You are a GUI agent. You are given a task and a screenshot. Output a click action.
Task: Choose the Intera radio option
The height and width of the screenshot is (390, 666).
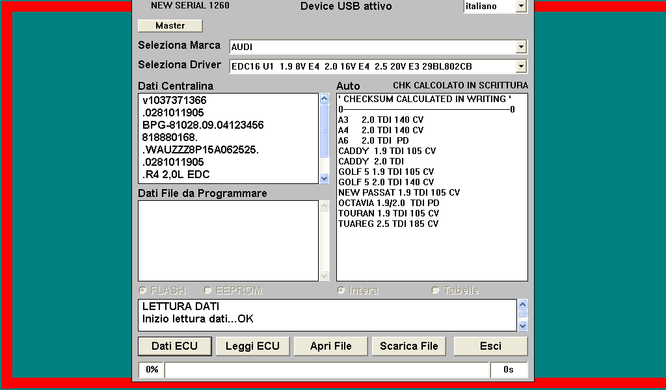(341, 291)
